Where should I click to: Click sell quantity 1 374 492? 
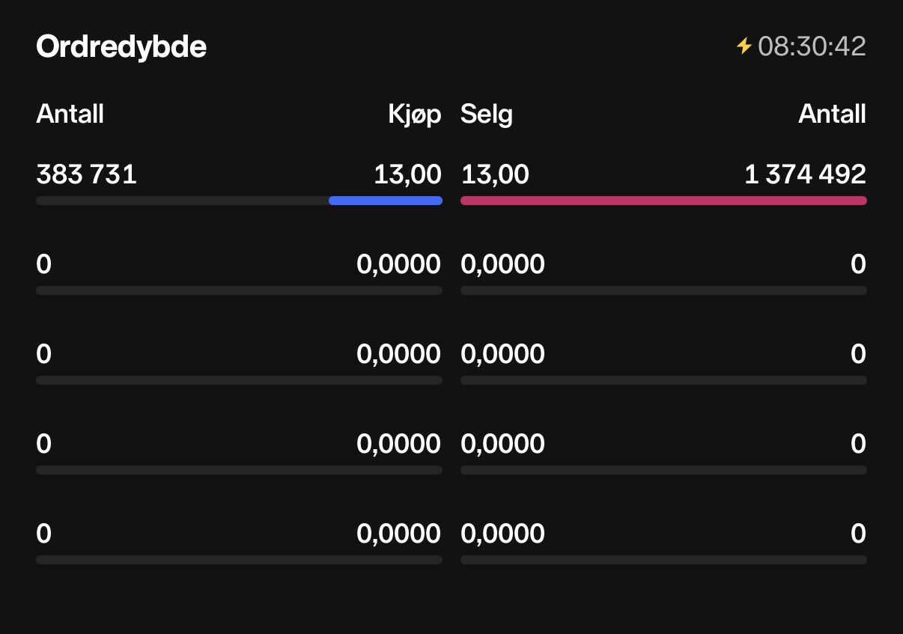point(806,174)
